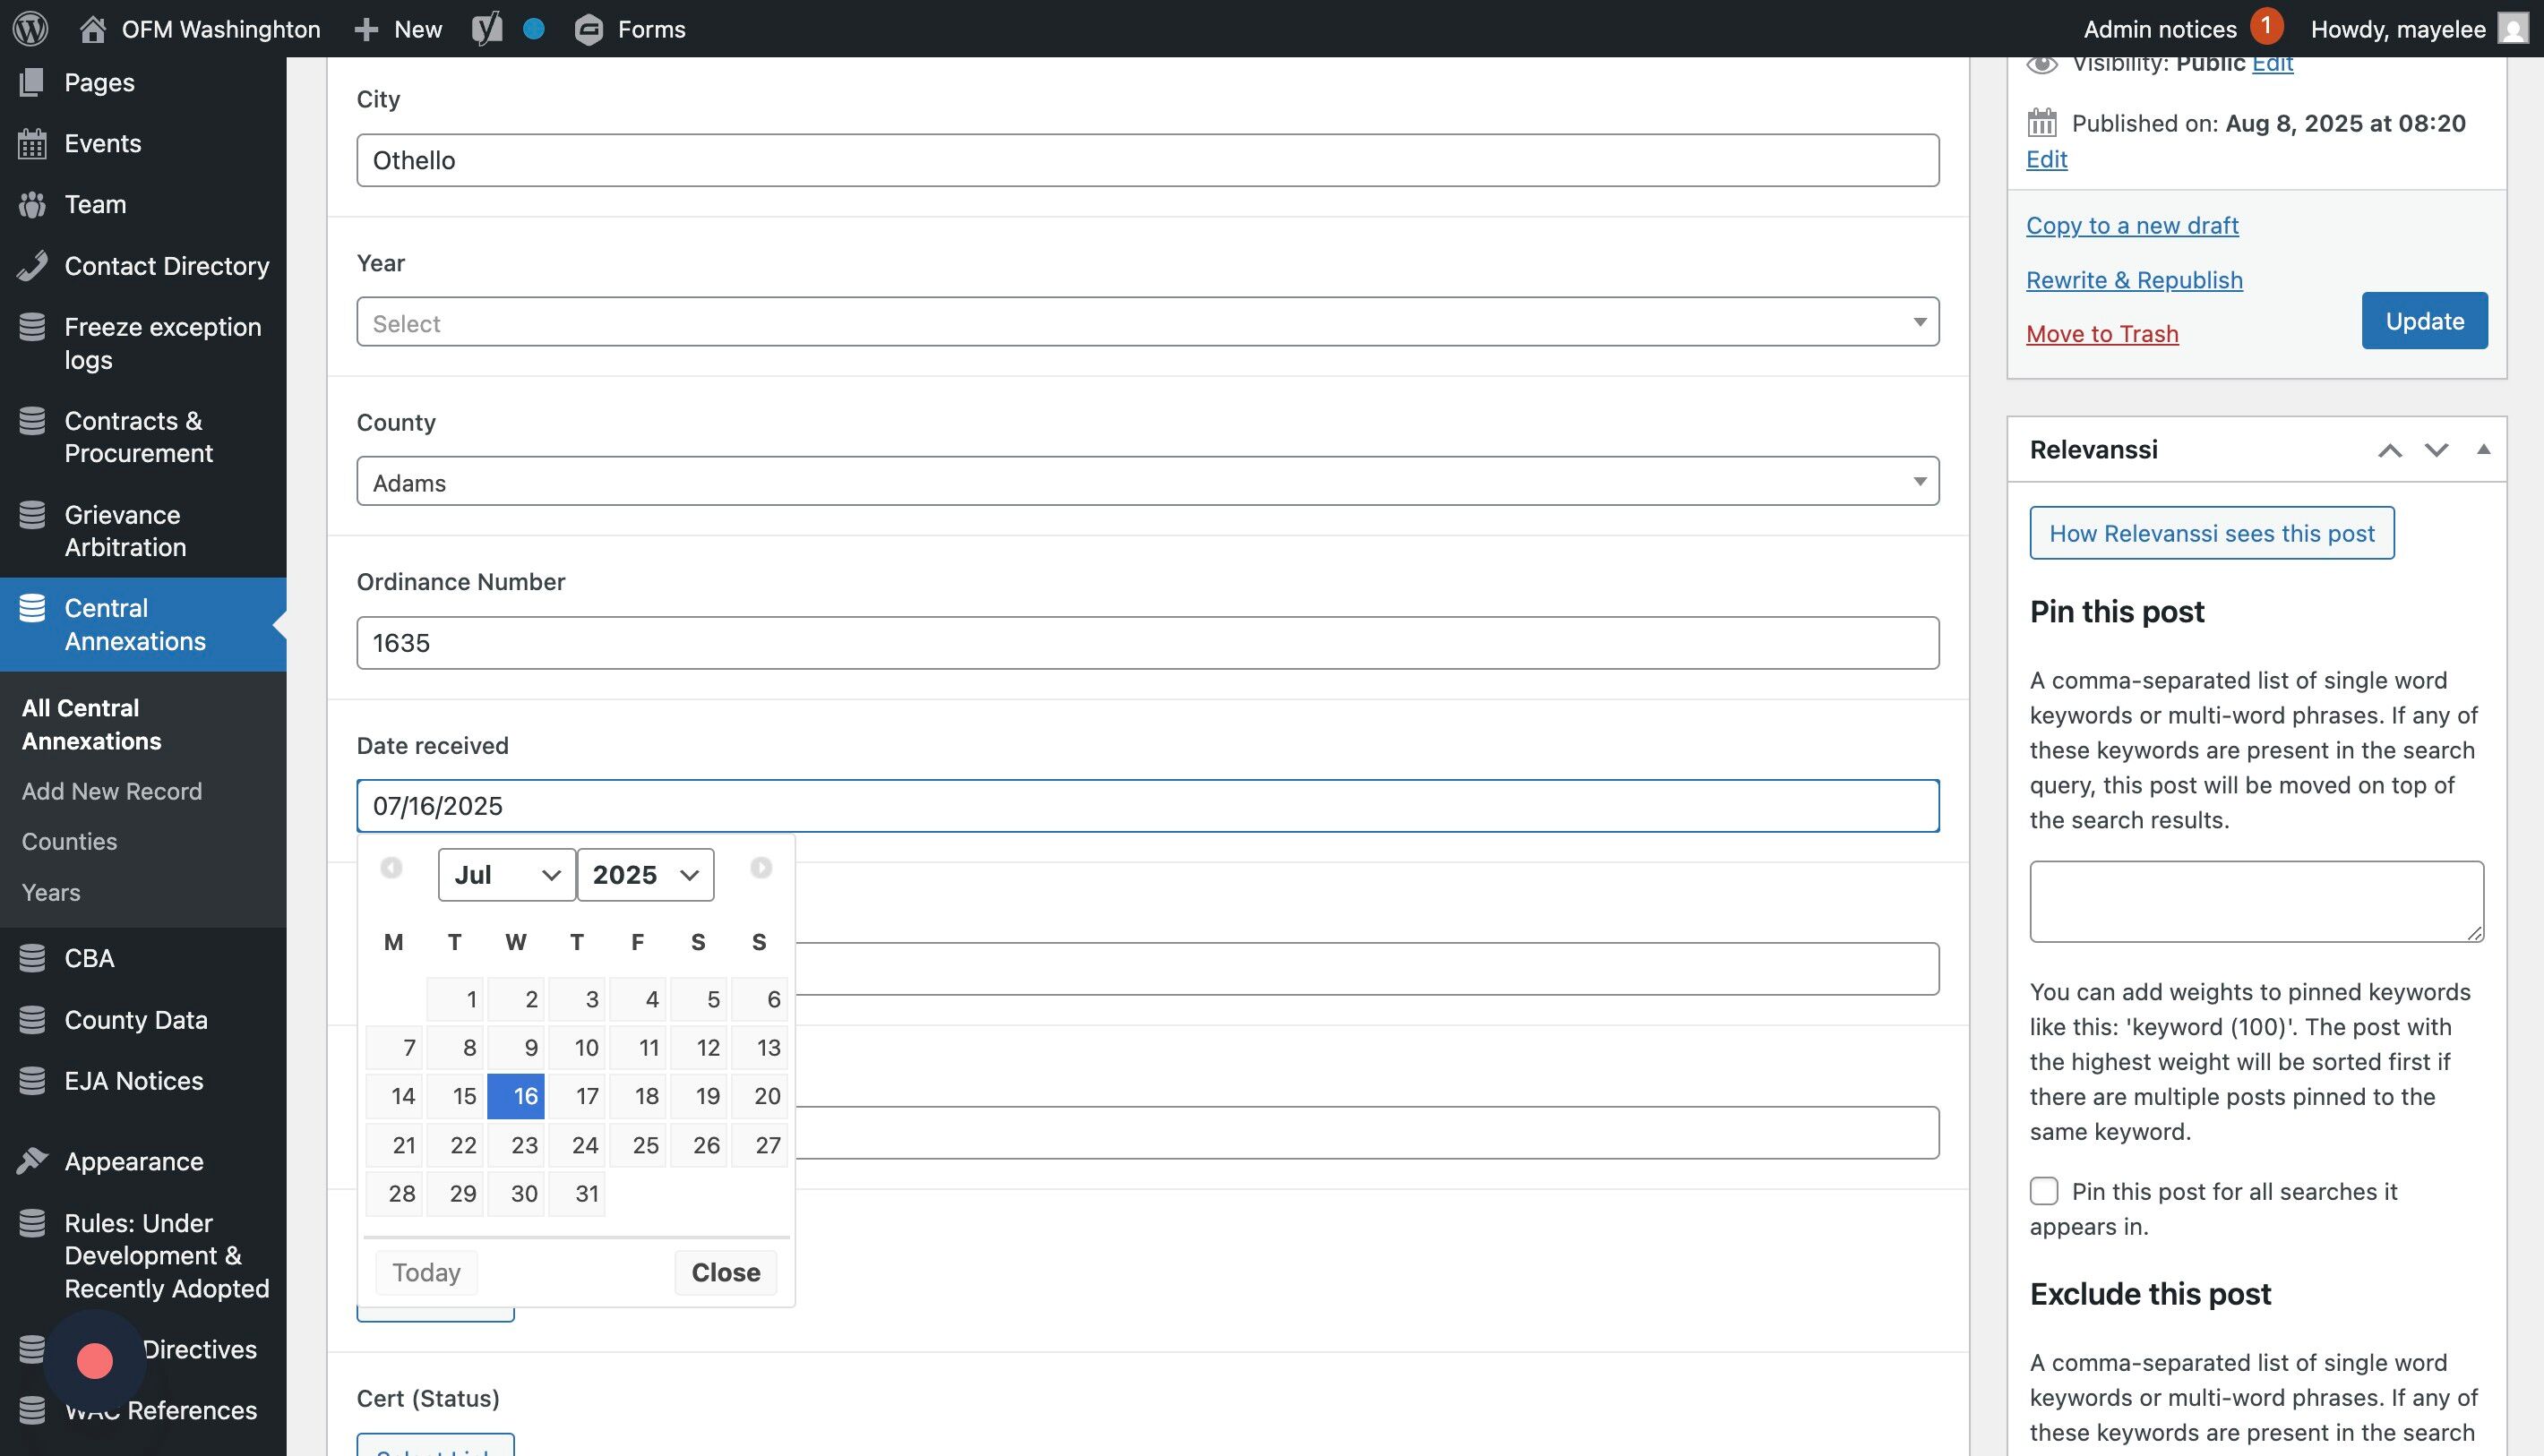Open the Year select dropdown
2544x1456 pixels.
coord(1147,322)
